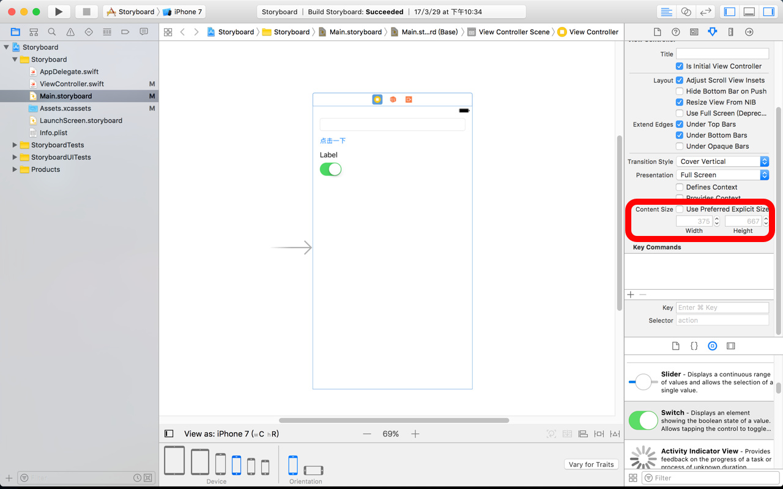The height and width of the screenshot is (489, 783).
Task: Enable Use Full Screen (Deprecated)
Action: [x=680, y=113]
